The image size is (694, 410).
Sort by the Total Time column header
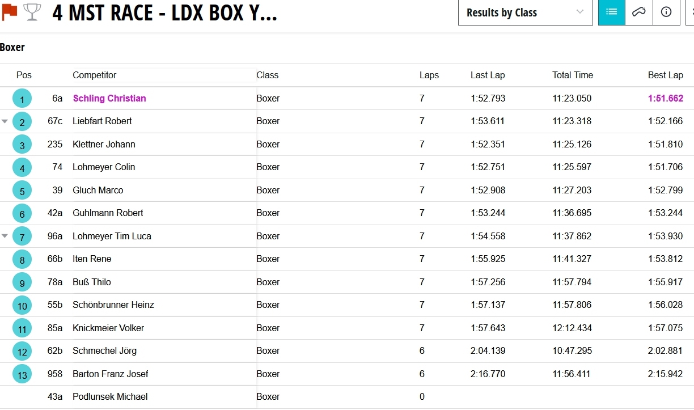[573, 75]
